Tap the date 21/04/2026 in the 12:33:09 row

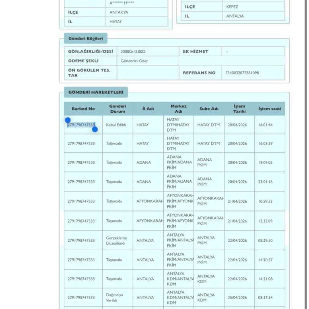coord(237,221)
